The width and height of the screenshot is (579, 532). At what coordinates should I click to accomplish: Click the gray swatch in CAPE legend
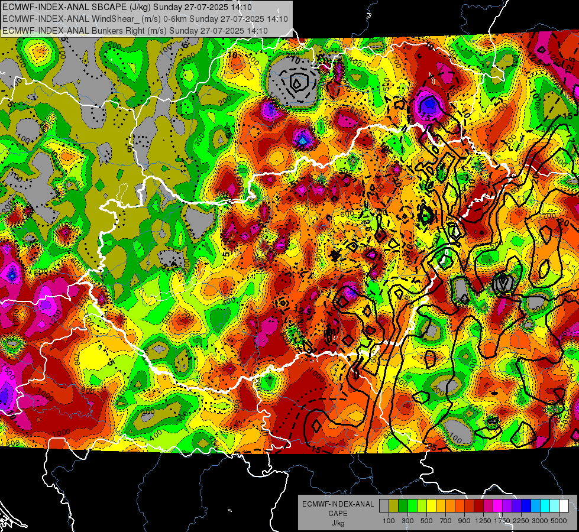(x=384, y=506)
